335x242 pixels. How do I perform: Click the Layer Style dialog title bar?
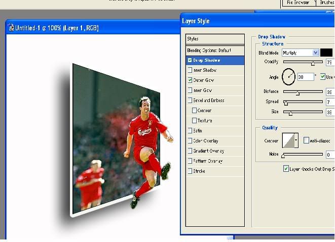click(257, 21)
